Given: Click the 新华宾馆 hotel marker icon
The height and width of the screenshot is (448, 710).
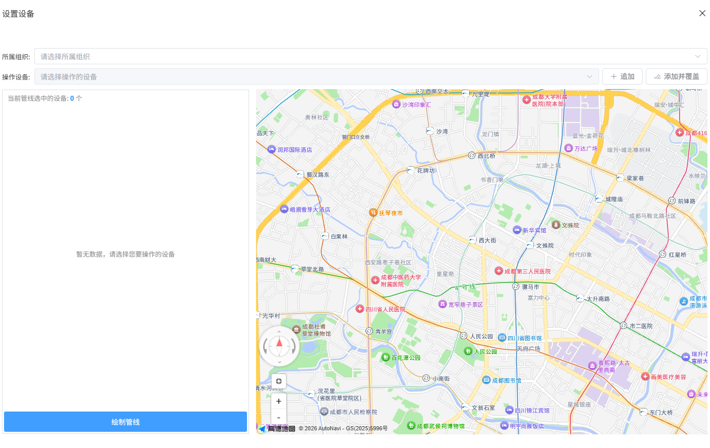Looking at the screenshot, I should click(x=517, y=230).
